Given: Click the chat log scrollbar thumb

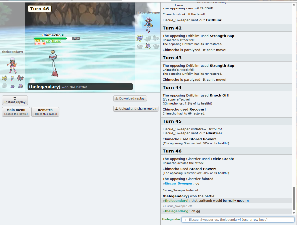Looking at the screenshot, I should pos(294,198).
